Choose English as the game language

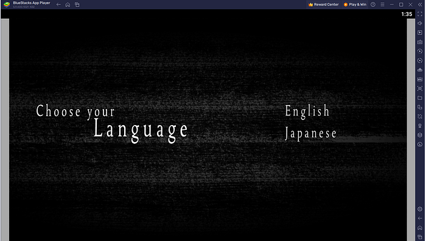tap(307, 112)
